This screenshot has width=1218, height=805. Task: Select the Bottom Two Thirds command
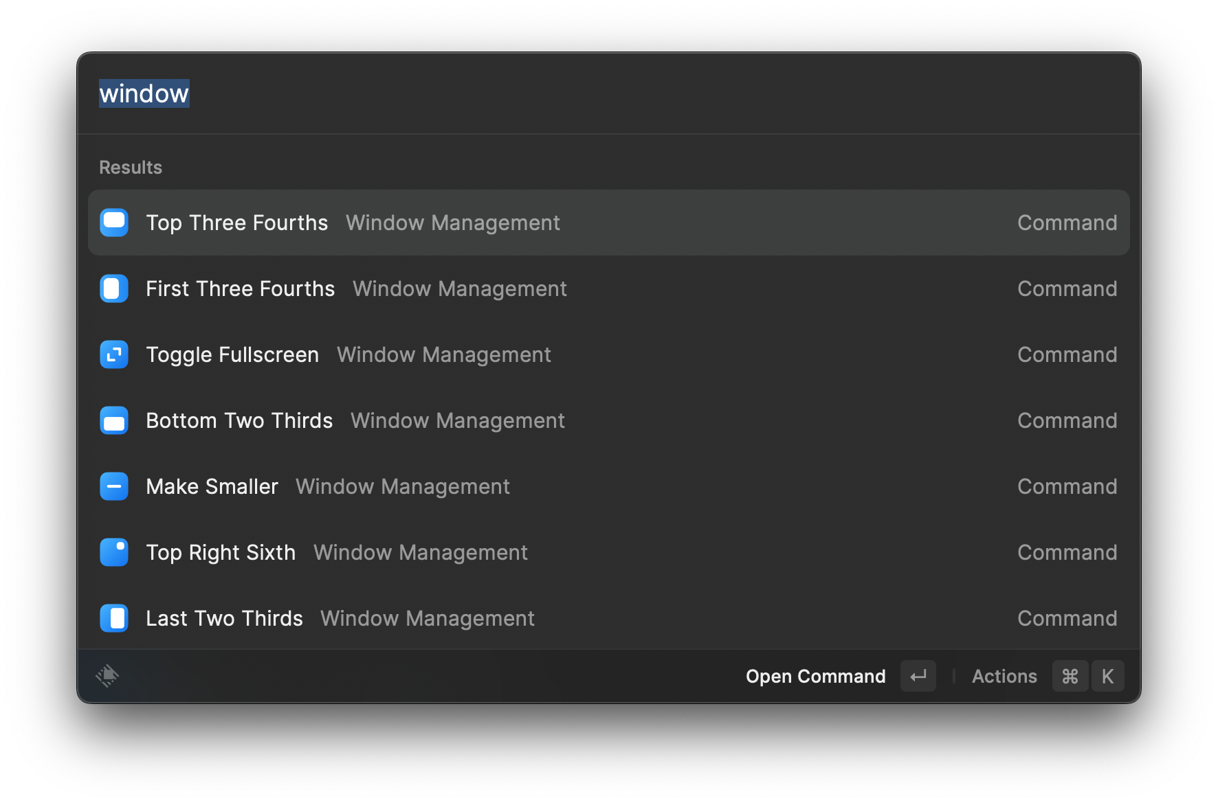tap(239, 420)
